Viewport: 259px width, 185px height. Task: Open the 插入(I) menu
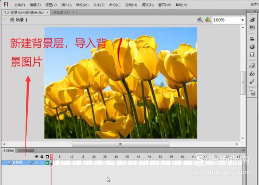coord(66,5)
